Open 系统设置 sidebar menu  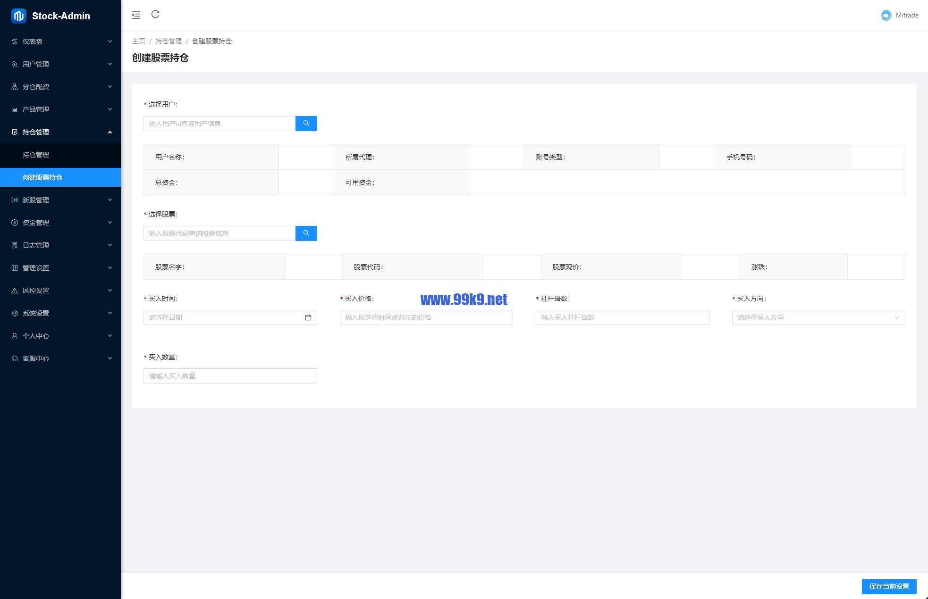(60, 313)
